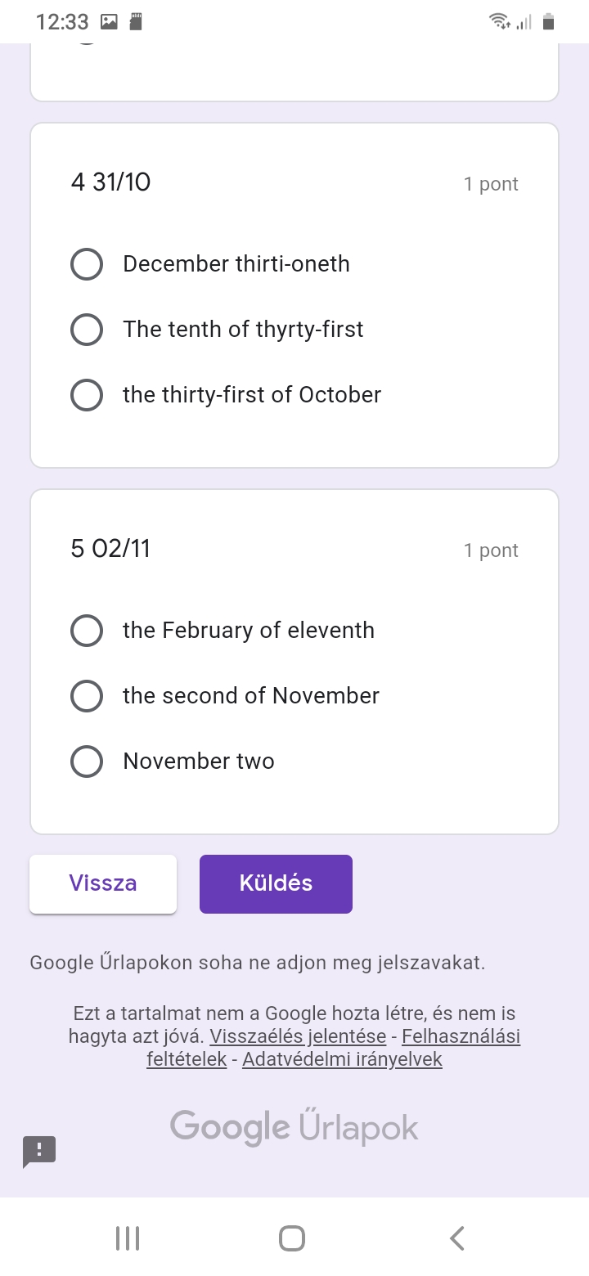Viewport: 589px width, 1276px height.
Task: Open the Visszaélés jelentése link
Action: pyautogui.click(x=298, y=1036)
